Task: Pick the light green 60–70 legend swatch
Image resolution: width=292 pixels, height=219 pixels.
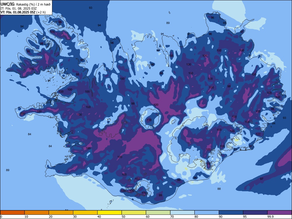Action: click(x=158, y=213)
